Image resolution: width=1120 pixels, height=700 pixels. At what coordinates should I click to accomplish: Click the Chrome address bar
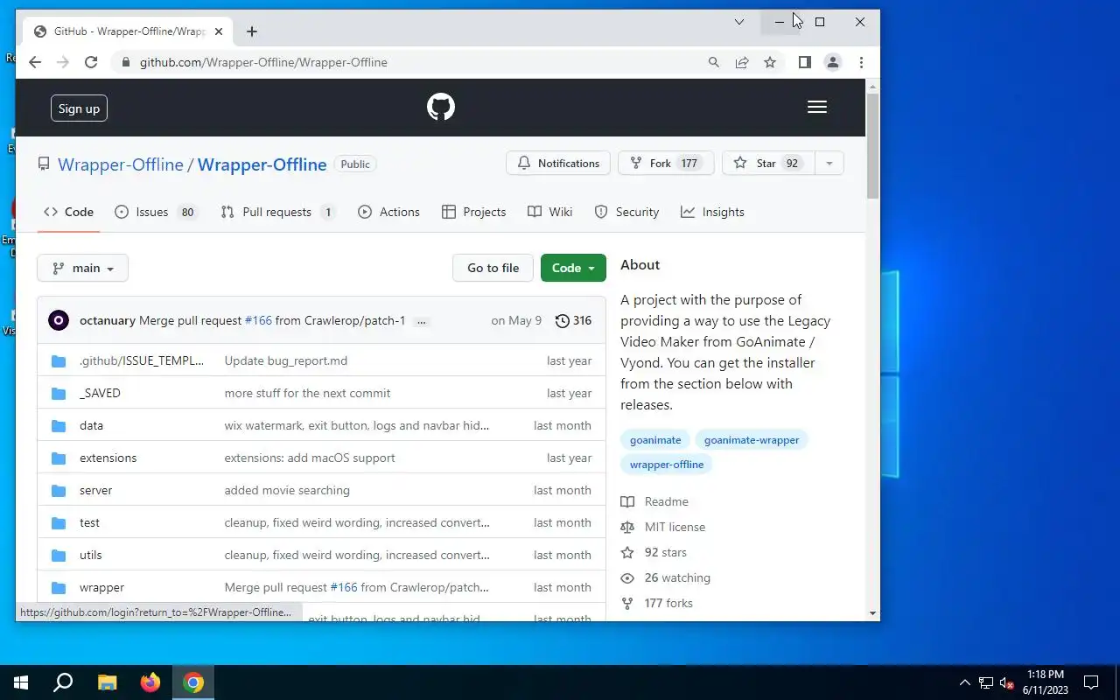pos(411,62)
